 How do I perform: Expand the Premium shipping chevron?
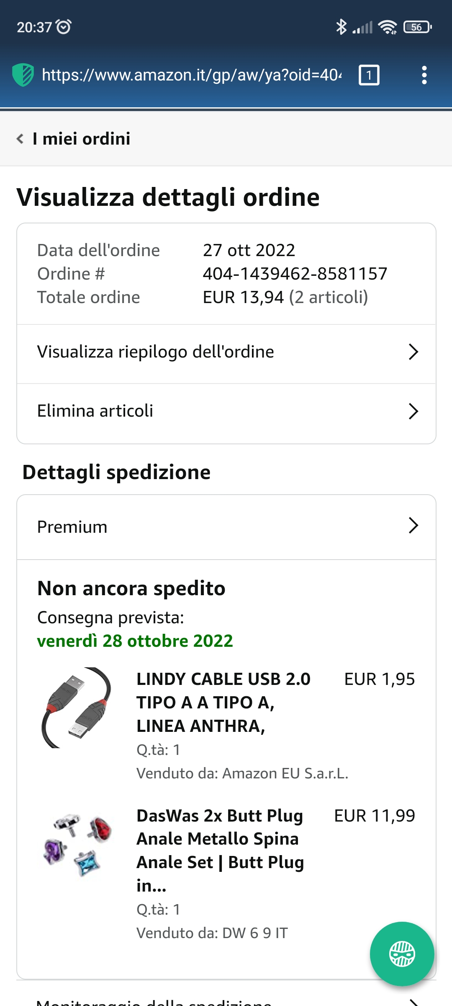click(x=413, y=526)
